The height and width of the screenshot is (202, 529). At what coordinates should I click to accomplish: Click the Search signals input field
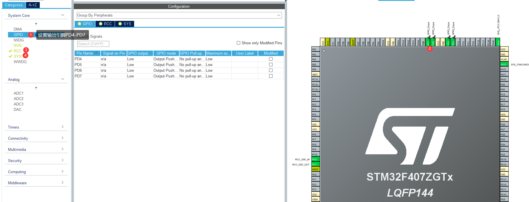93,44
